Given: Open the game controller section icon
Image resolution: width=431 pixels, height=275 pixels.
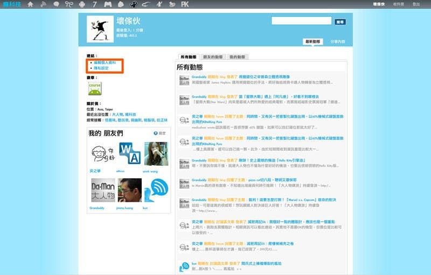Looking at the screenshot, I should [108, 4].
